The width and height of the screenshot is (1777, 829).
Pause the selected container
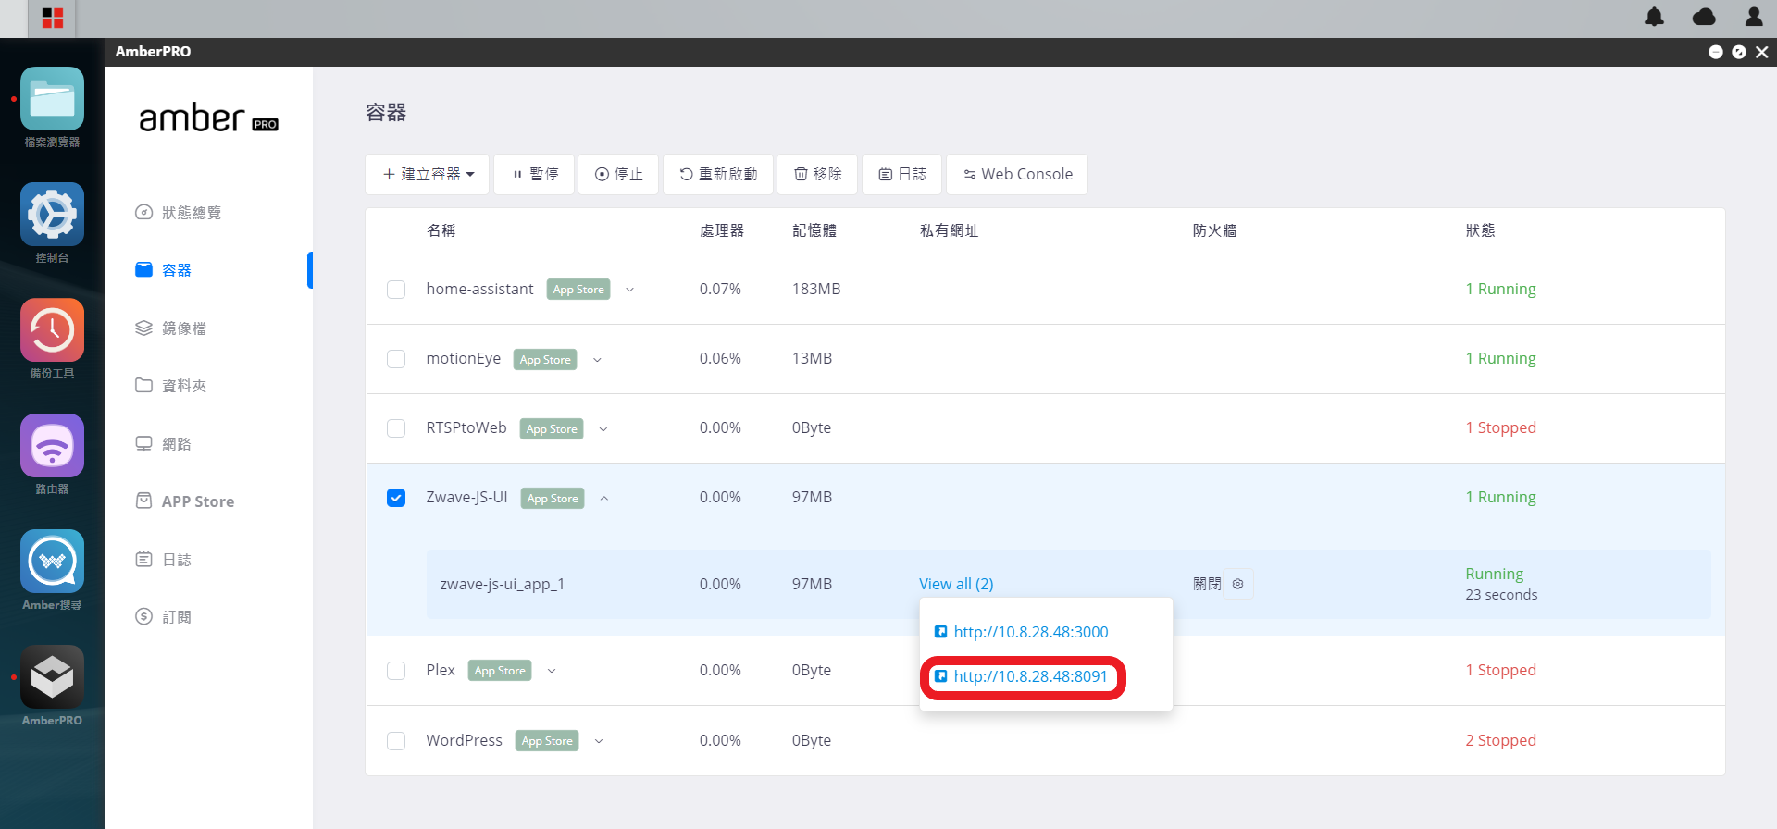(x=534, y=174)
